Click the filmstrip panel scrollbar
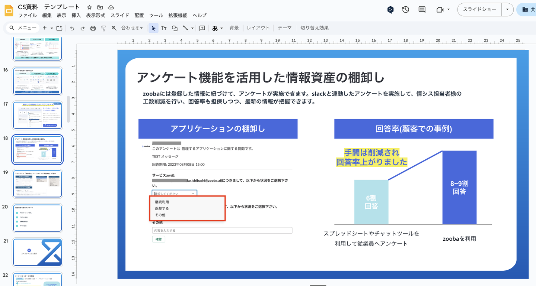Screen dimensions: 536x286 pyautogui.click(x=68, y=109)
